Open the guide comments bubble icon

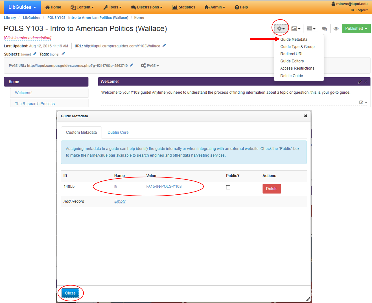point(324,28)
